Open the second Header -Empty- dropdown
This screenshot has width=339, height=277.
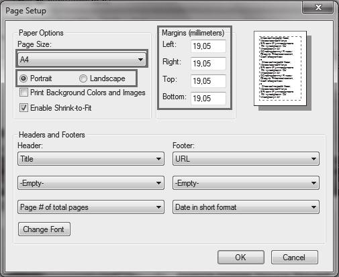pyautogui.click(x=91, y=183)
